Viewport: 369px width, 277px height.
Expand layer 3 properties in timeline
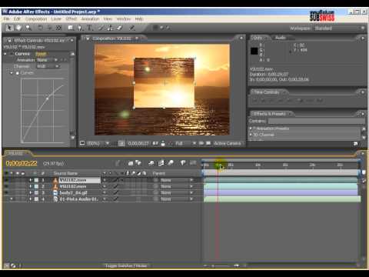click(x=31, y=192)
